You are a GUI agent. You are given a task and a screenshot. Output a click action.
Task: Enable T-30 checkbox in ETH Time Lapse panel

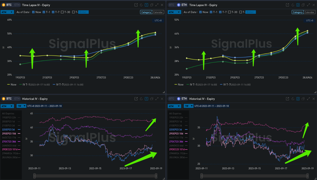point(230,12)
